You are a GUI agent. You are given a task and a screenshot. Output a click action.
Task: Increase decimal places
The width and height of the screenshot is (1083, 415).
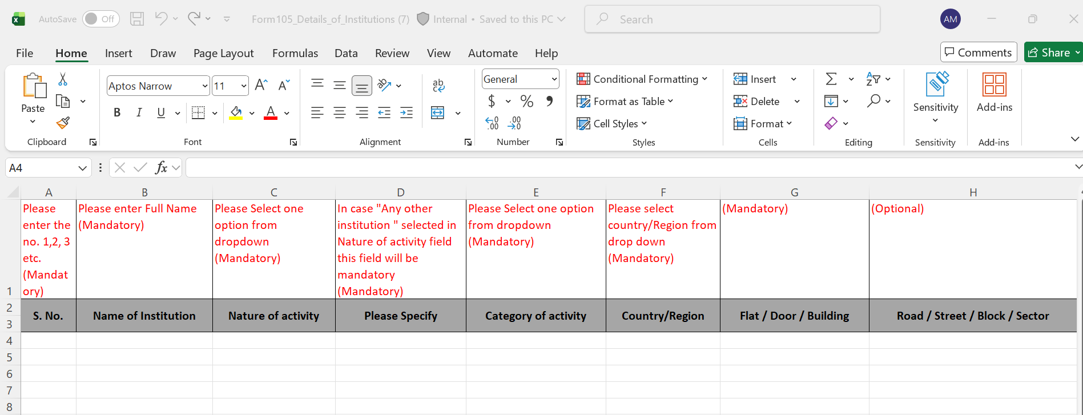click(x=492, y=123)
